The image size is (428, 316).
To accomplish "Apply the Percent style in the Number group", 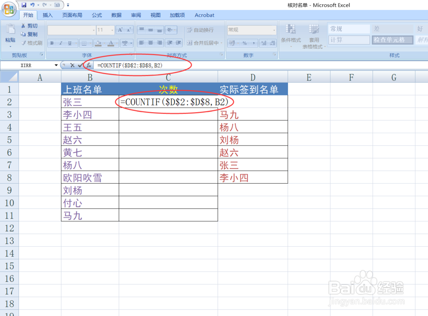I will click(x=244, y=42).
